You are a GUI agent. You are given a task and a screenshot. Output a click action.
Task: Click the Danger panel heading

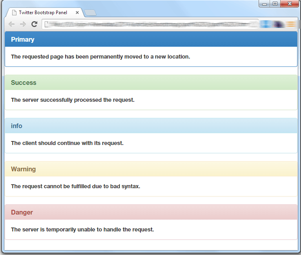pyautogui.click(x=151, y=212)
